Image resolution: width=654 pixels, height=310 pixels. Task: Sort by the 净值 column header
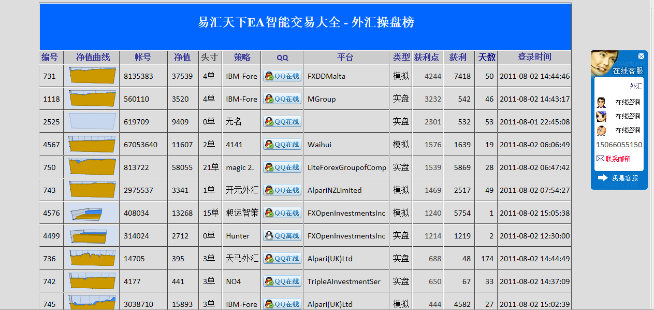coord(182,57)
